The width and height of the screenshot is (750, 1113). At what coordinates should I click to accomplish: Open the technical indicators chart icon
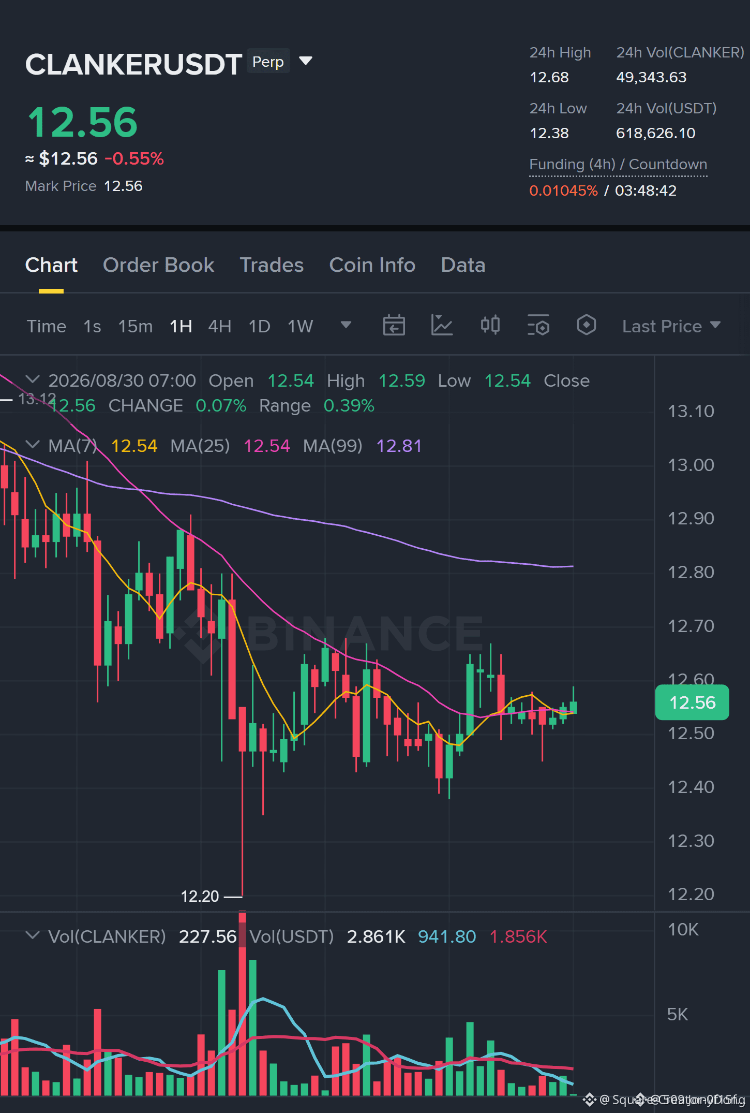[x=442, y=326]
